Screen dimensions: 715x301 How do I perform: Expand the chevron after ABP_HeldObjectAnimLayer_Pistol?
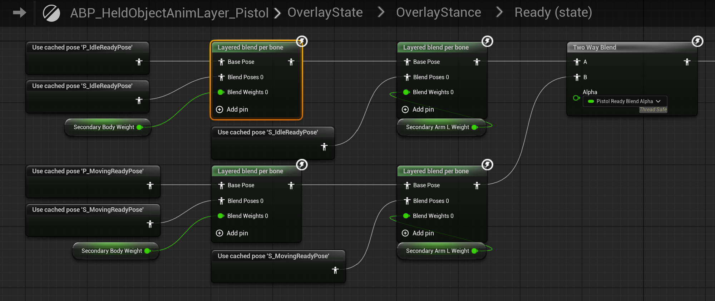[x=277, y=13]
